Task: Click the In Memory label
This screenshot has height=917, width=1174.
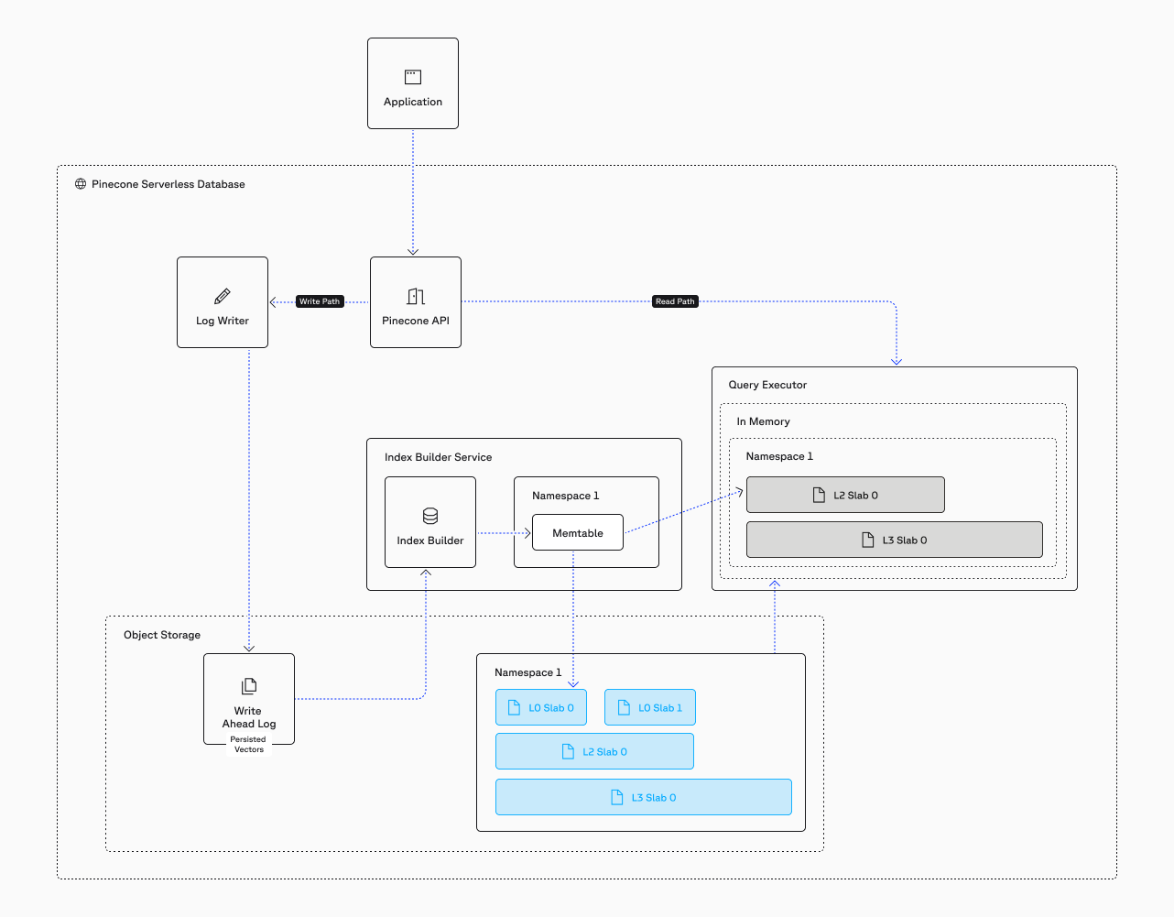Action: click(x=763, y=421)
